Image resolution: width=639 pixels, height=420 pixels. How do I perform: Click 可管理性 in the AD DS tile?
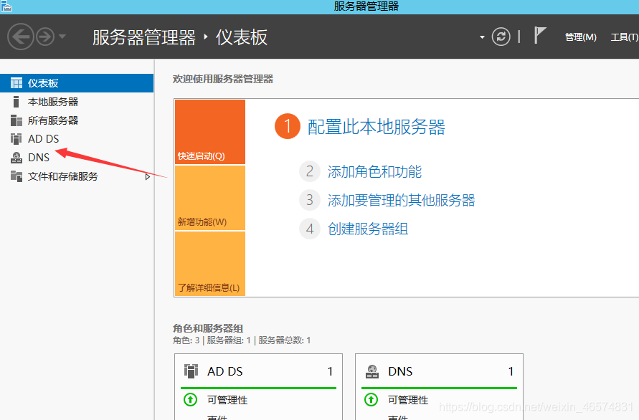[x=227, y=400]
